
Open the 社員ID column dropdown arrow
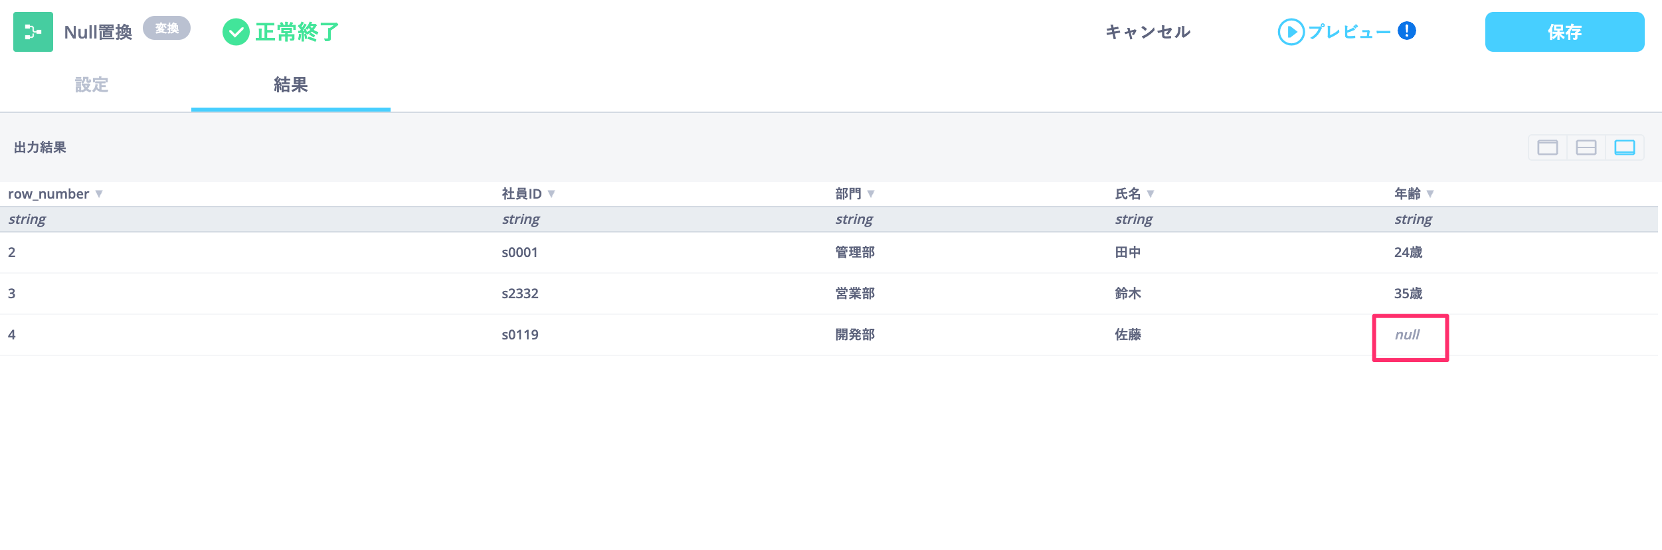[551, 194]
